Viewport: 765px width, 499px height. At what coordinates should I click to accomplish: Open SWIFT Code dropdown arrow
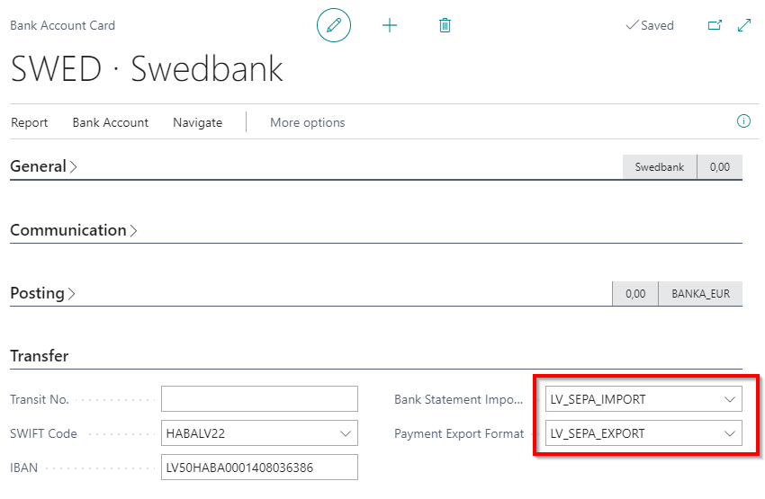(x=346, y=433)
